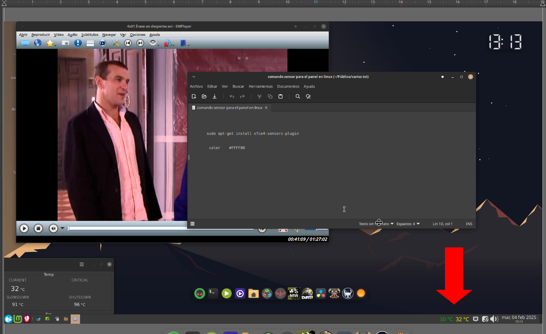Click the copy icon in text editor toolbar
The height and width of the screenshot is (334, 546).
pyautogui.click(x=270, y=97)
